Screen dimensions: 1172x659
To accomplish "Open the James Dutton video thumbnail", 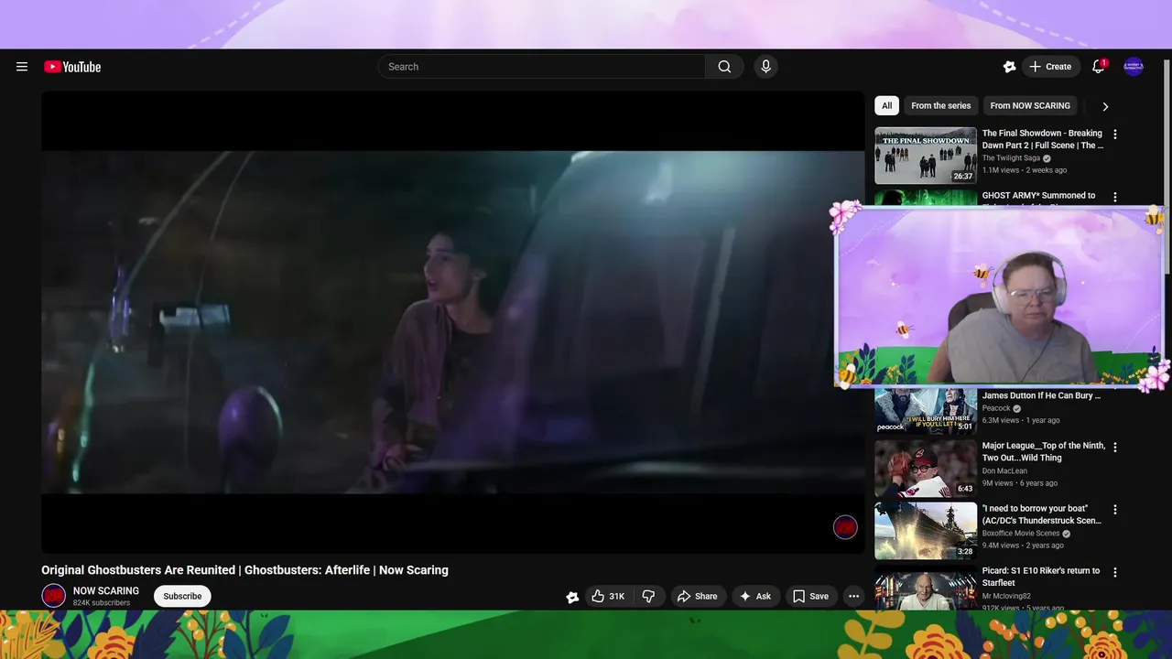I will point(926,411).
